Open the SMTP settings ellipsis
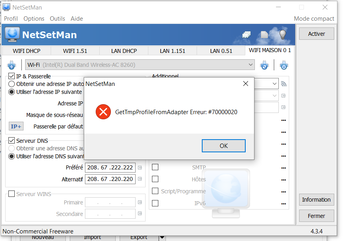 point(284,168)
